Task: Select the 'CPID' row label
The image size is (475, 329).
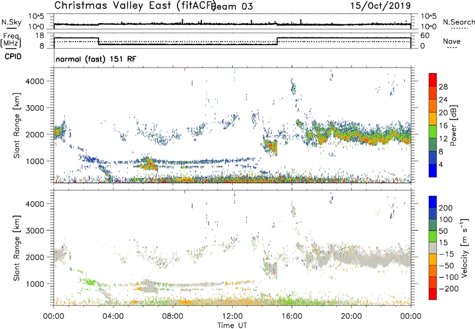Action: 13,56
